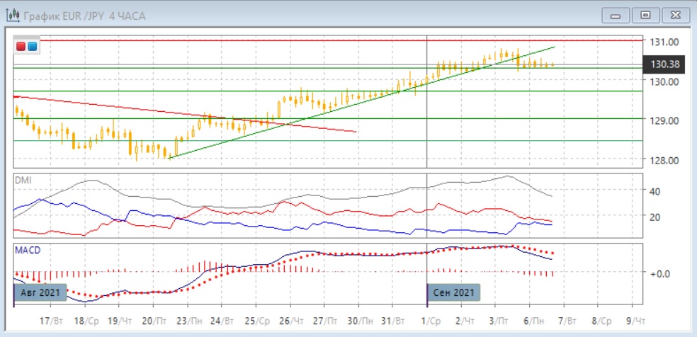Image resolution: width=697 pixels, height=337 pixels.
Task: Click the candlestick chart icon in title bar
Action: pyautogui.click(x=13, y=15)
